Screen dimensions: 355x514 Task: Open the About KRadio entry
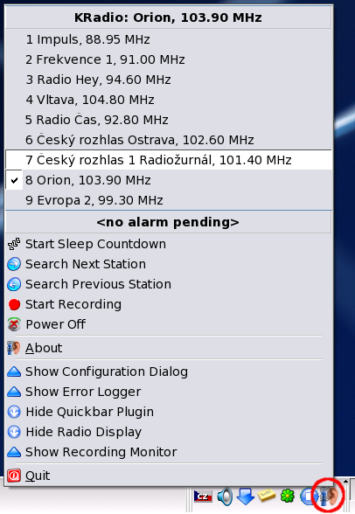point(169,348)
